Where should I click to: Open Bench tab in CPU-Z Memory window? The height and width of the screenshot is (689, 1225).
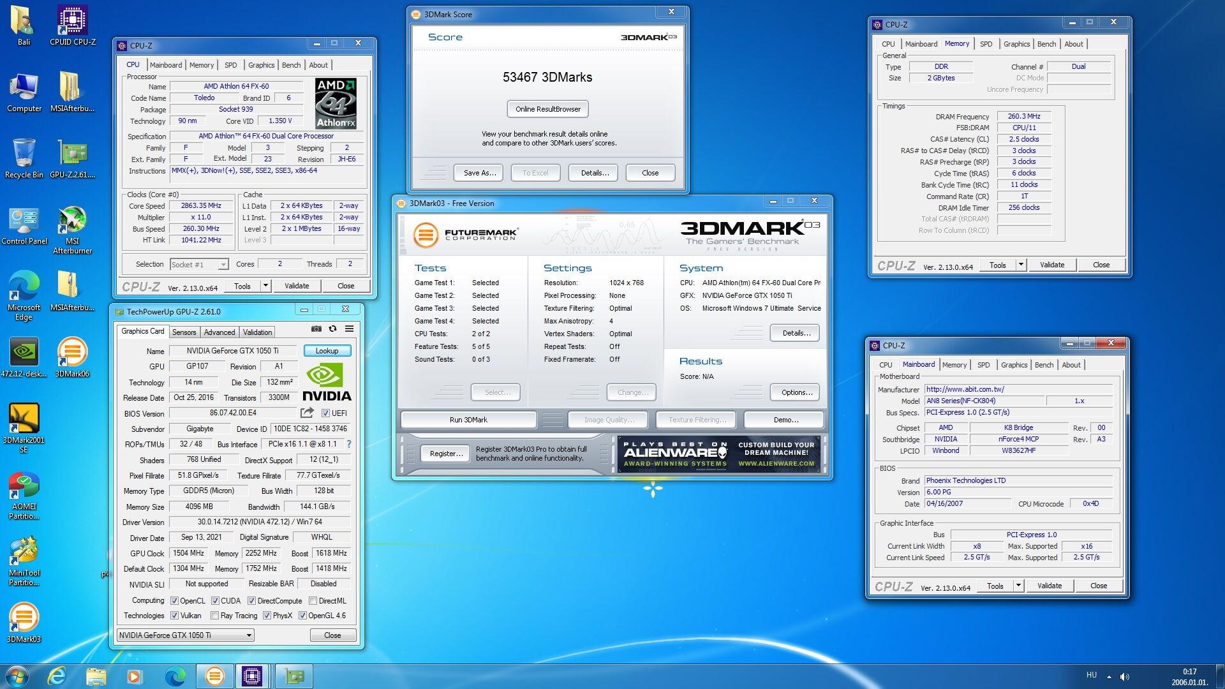pyautogui.click(x=1046, y=44)
